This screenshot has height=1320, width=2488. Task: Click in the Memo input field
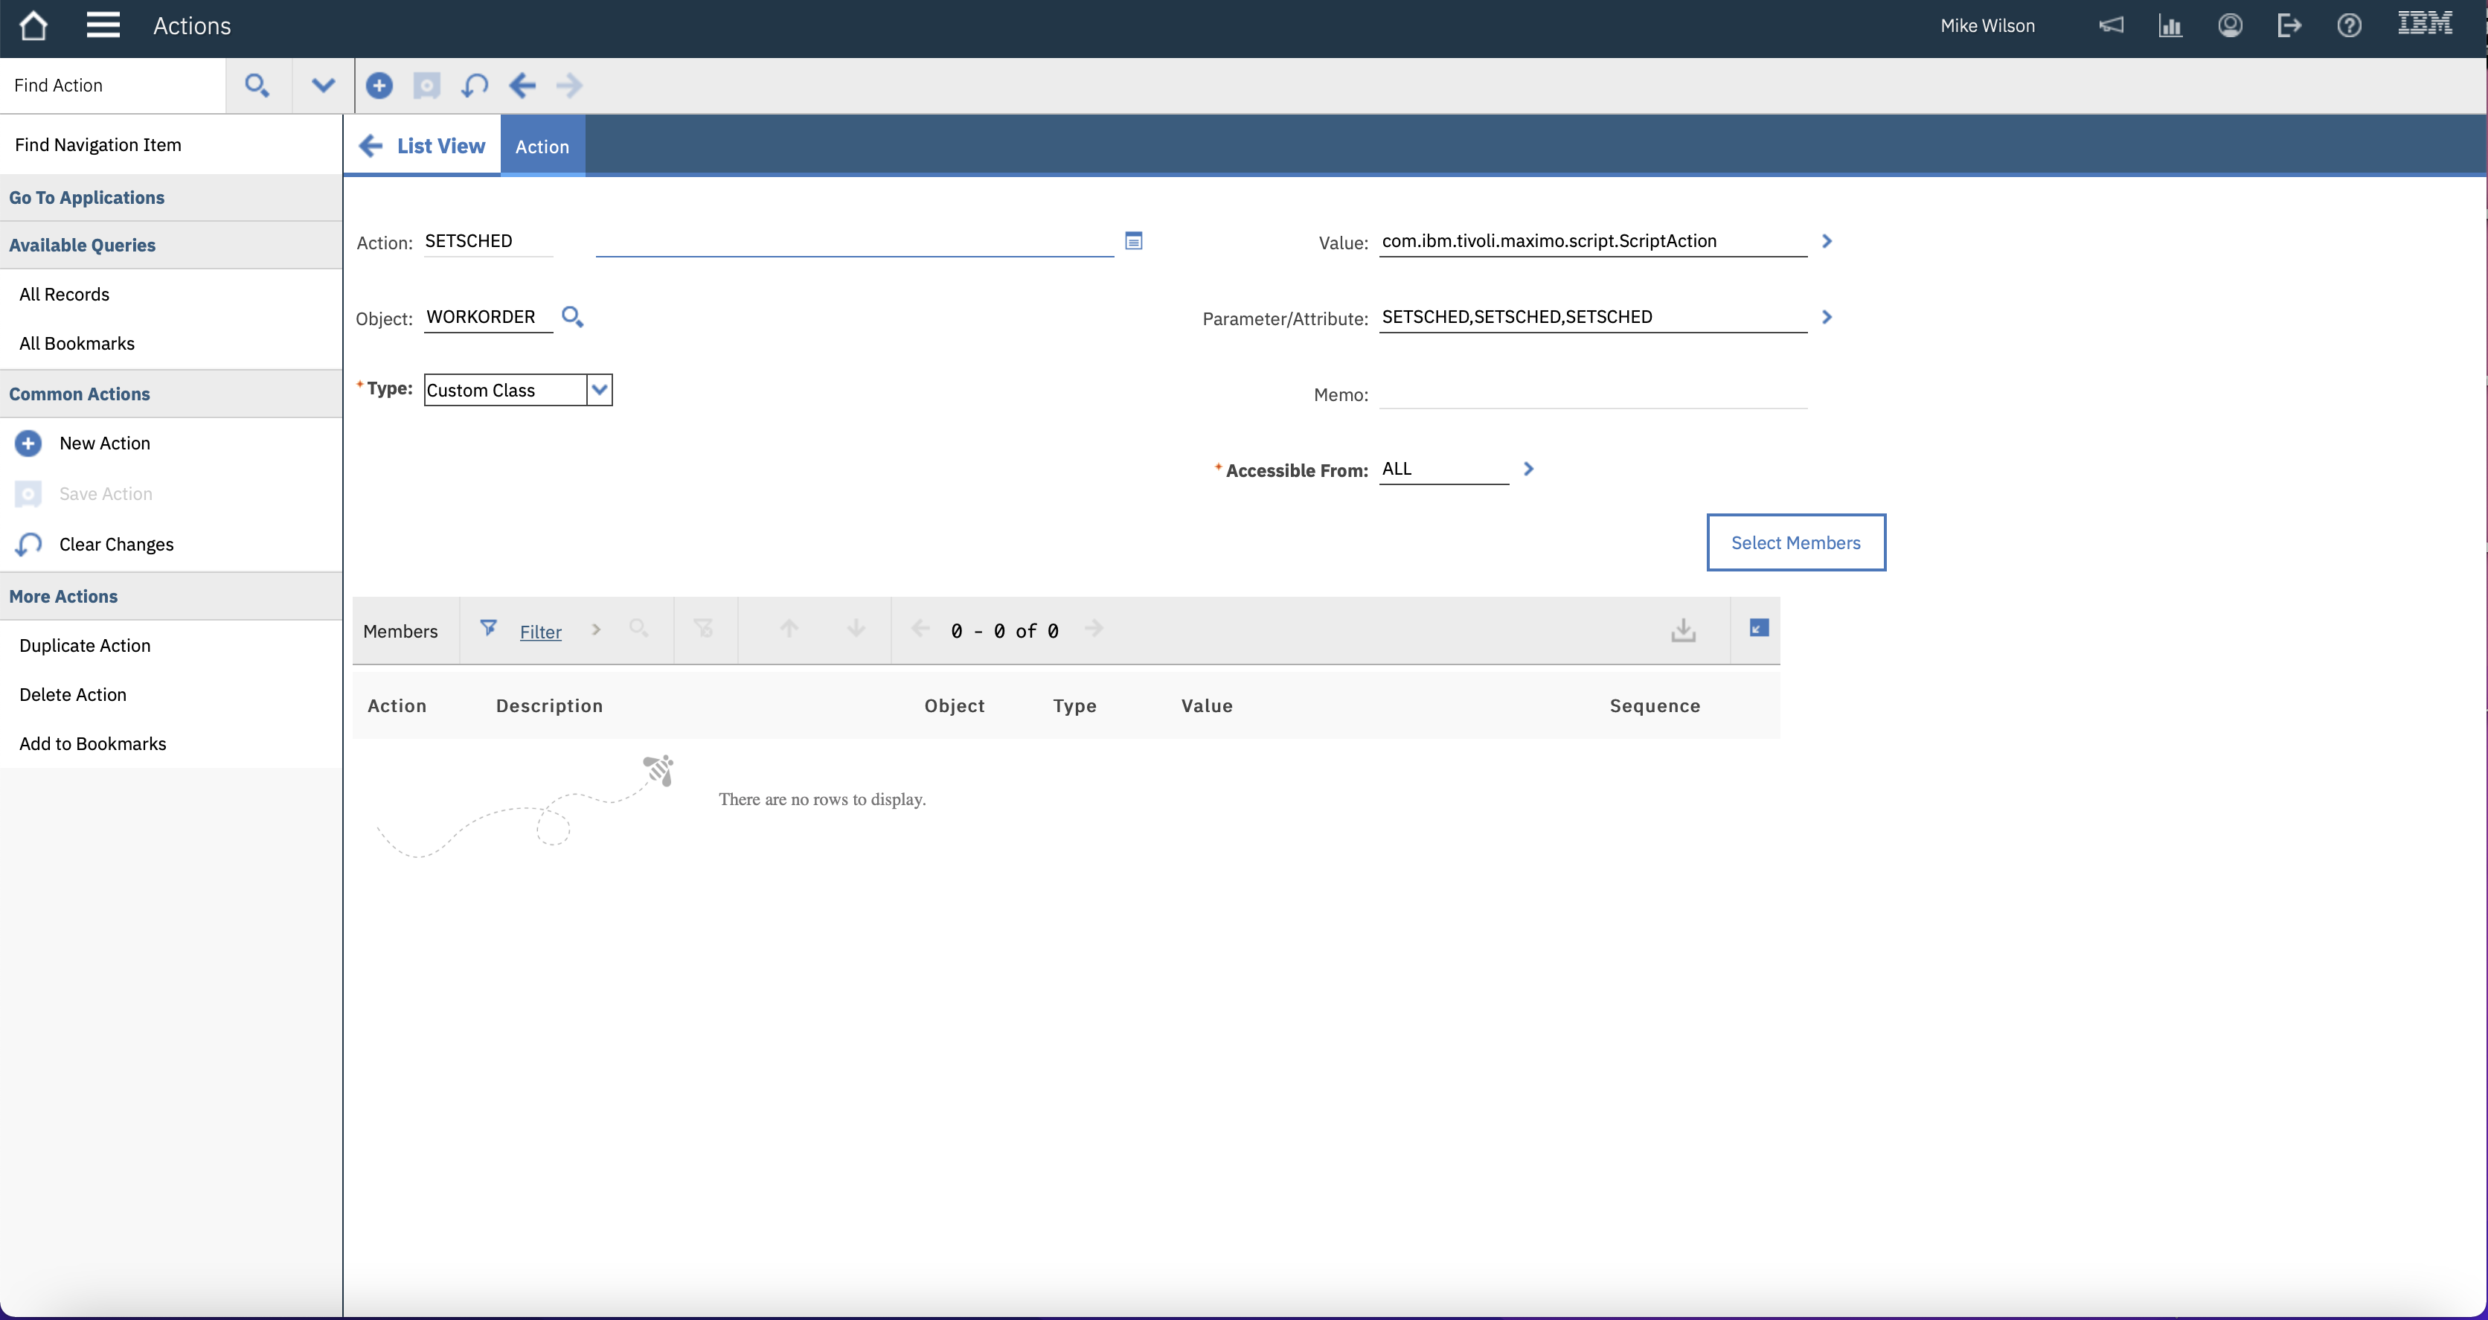point(1591,394)
